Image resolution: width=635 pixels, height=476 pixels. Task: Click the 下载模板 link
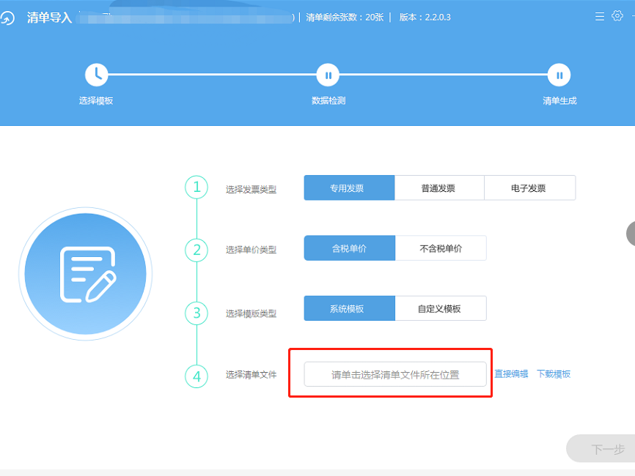click(553, 374)
